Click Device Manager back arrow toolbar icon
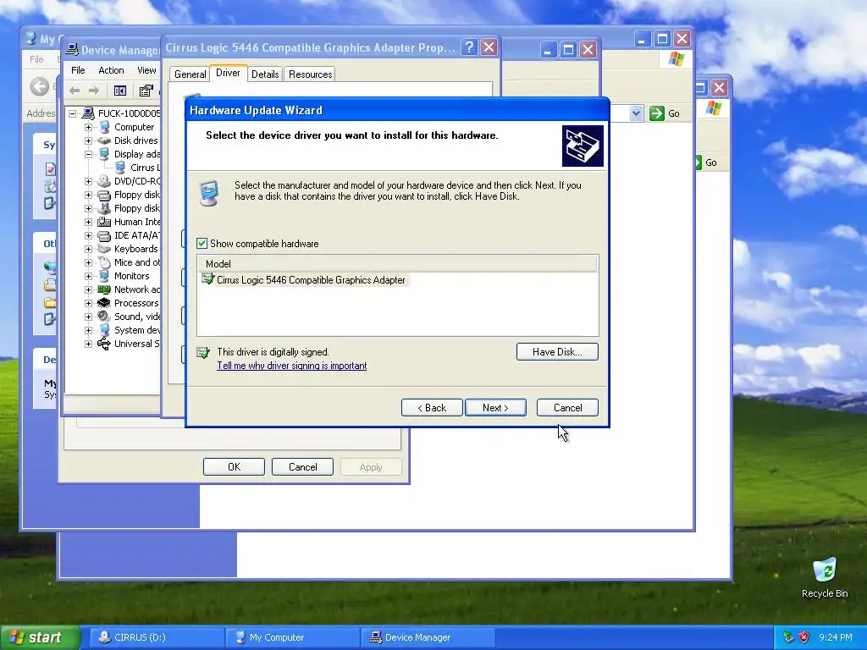 [75, 91]
